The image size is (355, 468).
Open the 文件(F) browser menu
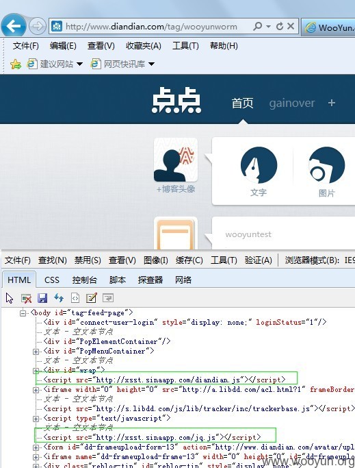click(25, 46)
